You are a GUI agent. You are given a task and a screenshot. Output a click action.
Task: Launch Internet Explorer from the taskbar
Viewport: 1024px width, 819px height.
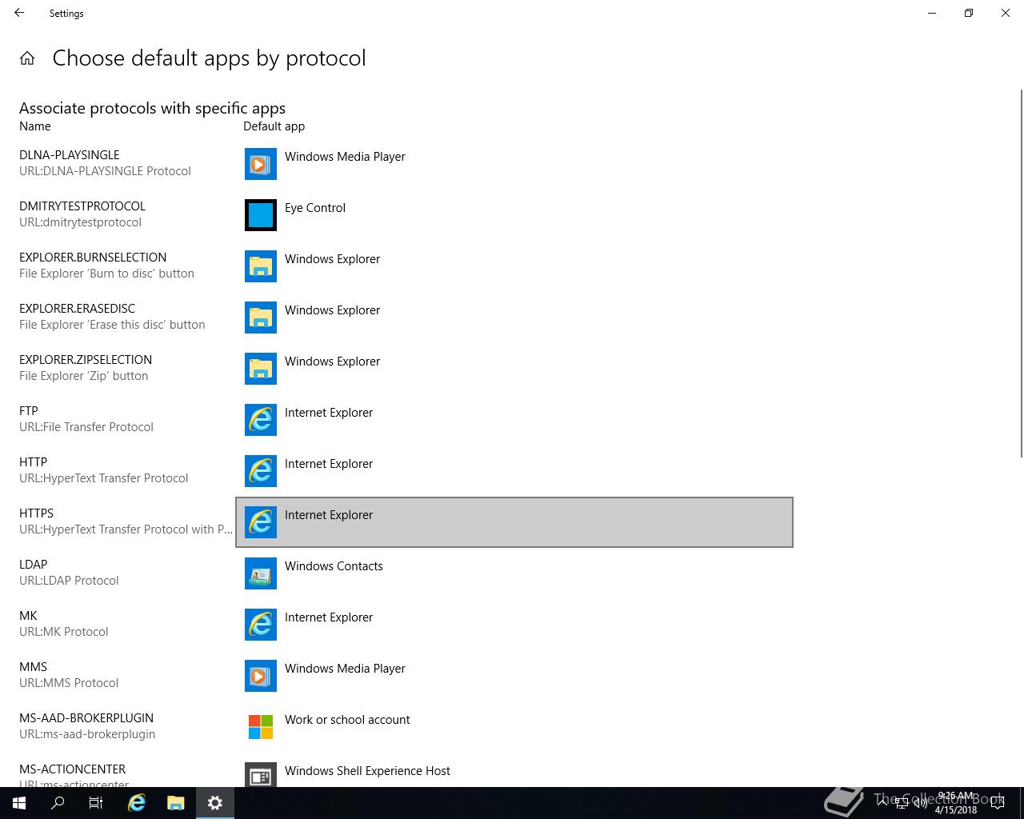(137, 803)
